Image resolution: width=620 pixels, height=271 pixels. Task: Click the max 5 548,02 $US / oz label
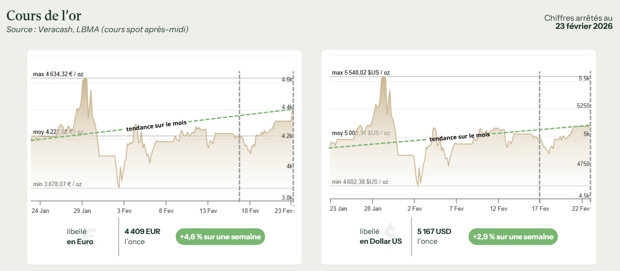tap(361, 73)
